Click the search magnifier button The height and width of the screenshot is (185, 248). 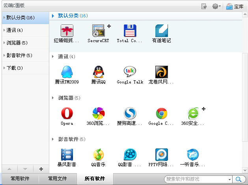point(239,179)
